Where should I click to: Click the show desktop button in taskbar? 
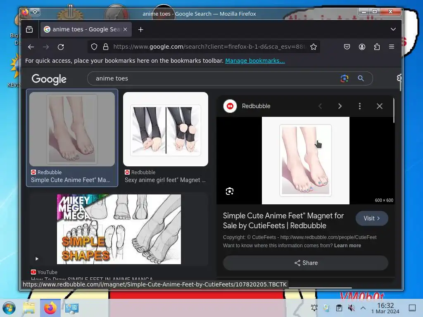[412, 308]
